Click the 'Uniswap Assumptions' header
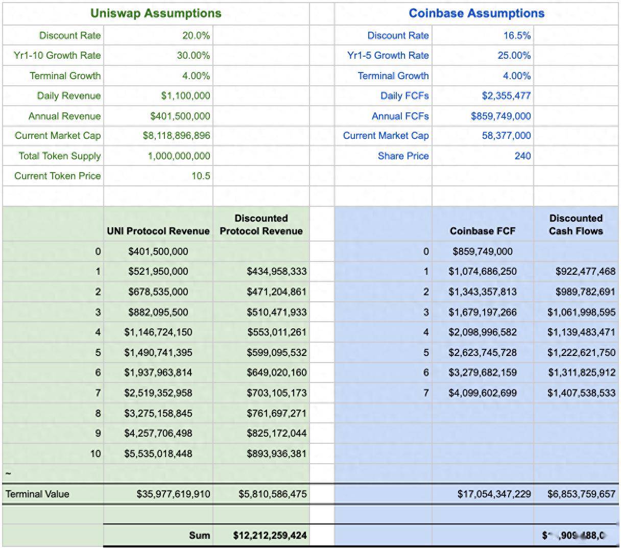 tap(156, 13)
